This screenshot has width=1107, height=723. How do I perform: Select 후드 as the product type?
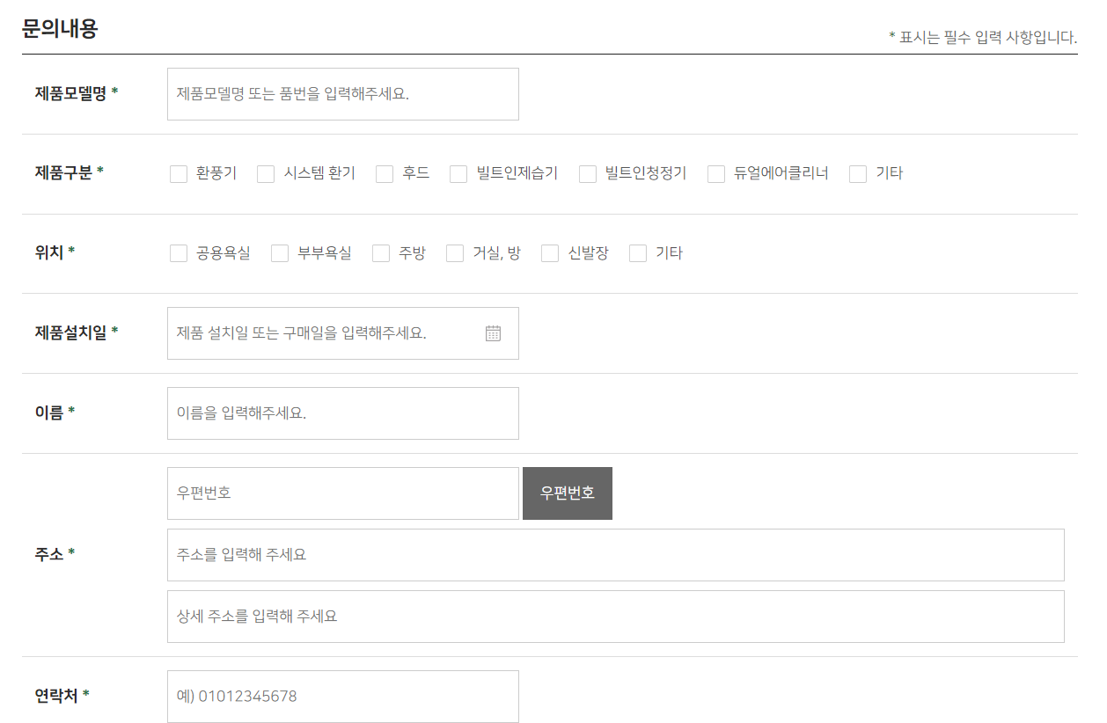384,173
